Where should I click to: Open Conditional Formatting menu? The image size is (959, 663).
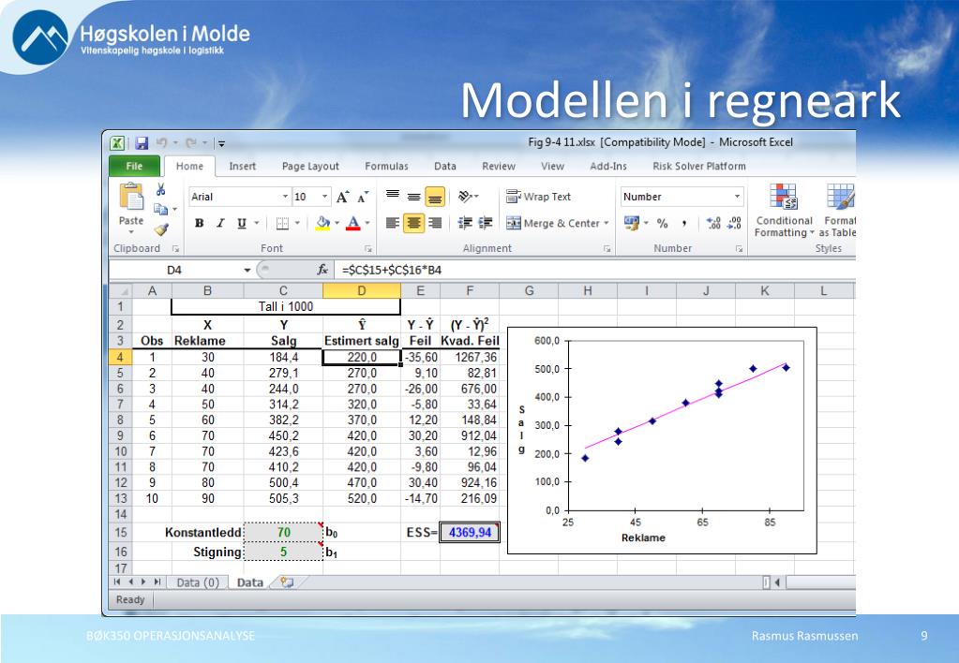coord(784,211)
